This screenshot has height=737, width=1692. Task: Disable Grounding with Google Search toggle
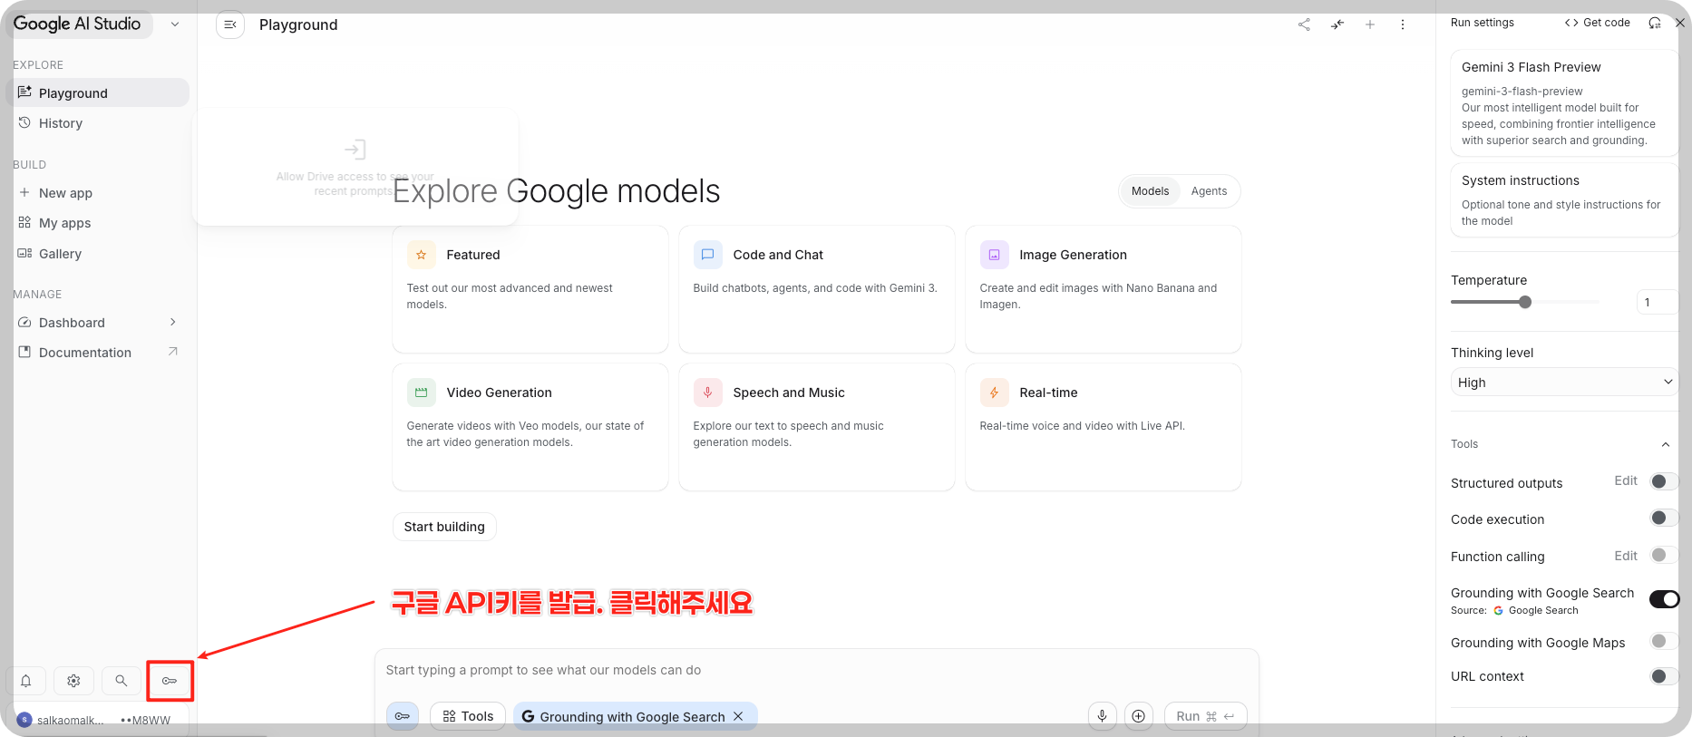(x=1664, y=599)
